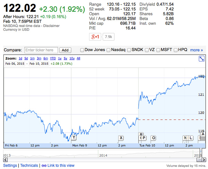Set chart zoom to YTD
The image size is (208, 169).
(53, 58)
